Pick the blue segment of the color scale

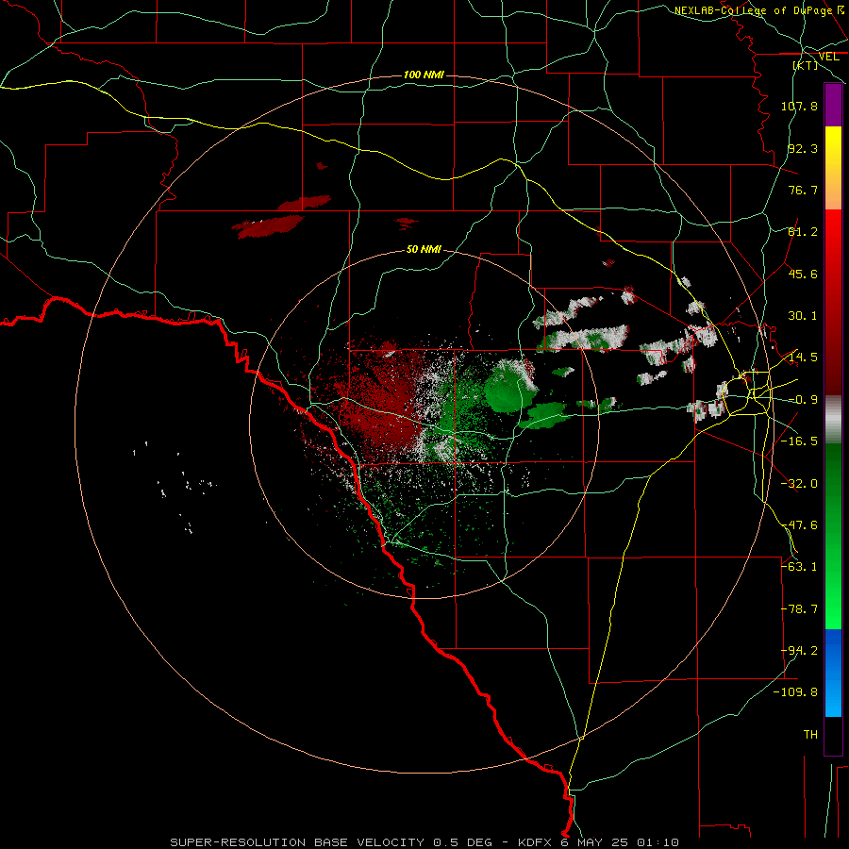point(833,673)
